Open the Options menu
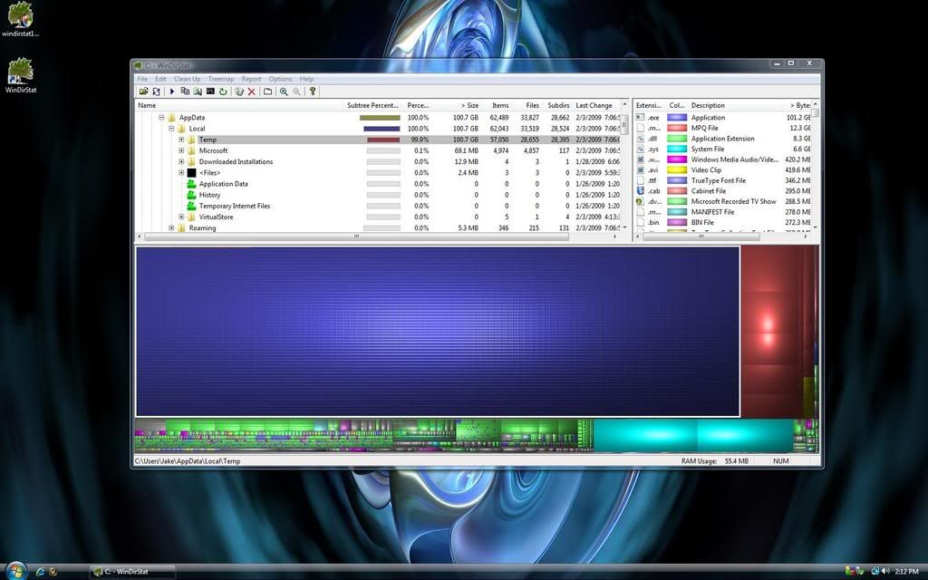 click(x=280, y=79)
